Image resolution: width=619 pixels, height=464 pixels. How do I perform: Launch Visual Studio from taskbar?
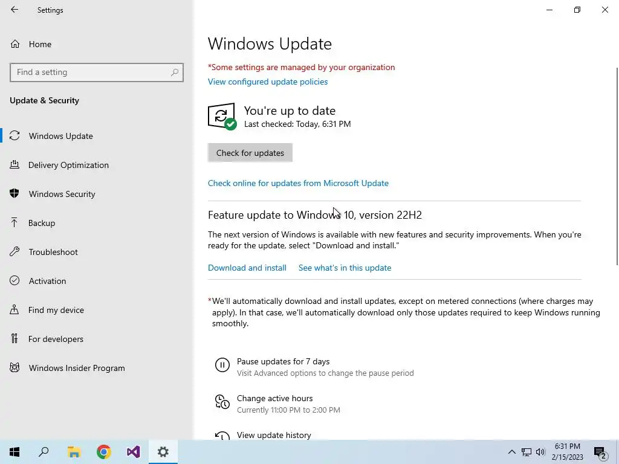(134, 452)
